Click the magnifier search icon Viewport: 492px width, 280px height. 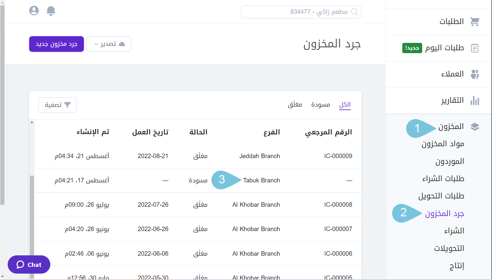(x=355, y=12)
